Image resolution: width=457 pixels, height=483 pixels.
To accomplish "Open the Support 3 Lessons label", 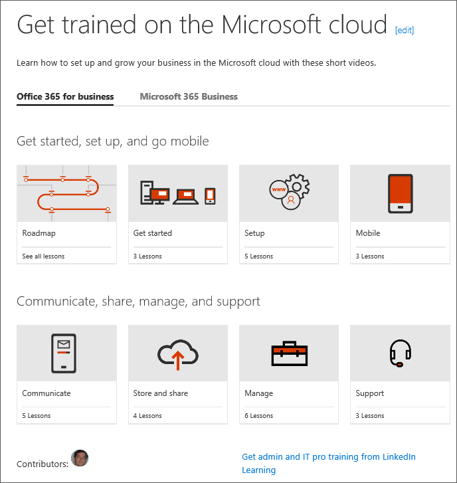I will (370, 415).
